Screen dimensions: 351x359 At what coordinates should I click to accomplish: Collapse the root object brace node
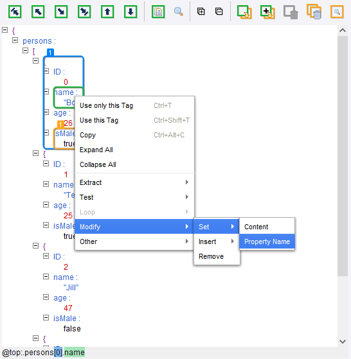click(x=4, y=30)
